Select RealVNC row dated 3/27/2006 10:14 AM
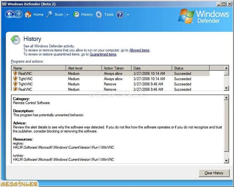Image resolution: width=234 pixels, height=187 pixels. coord(111,73)
